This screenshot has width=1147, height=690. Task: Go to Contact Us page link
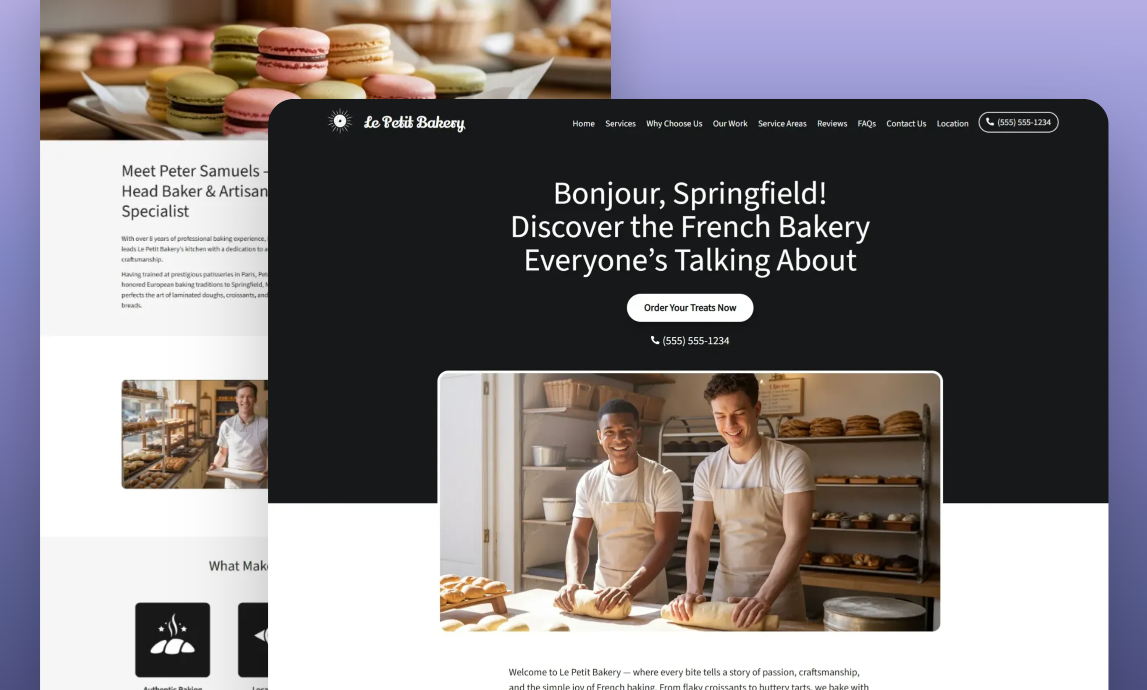[x=906, y=123]
